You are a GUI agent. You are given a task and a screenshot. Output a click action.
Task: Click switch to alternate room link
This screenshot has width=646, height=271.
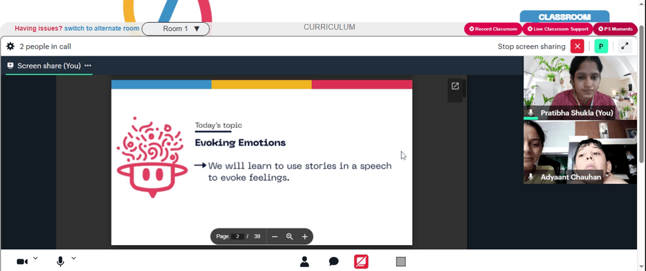102,28
